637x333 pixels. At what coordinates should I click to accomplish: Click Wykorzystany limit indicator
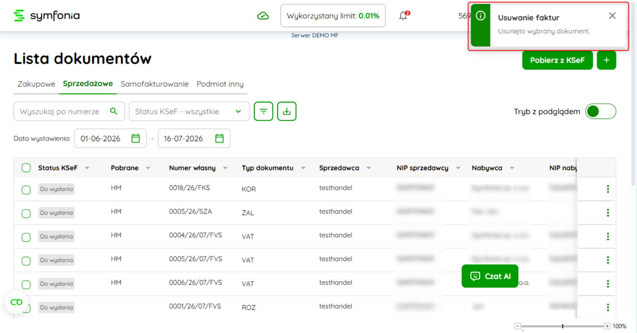tap(333, 16)
